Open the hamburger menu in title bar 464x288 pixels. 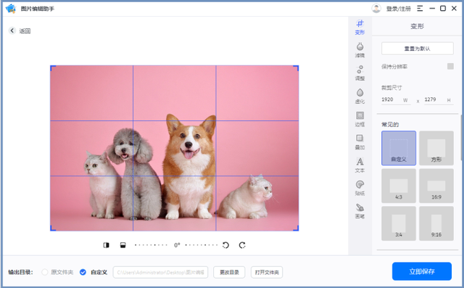coord(420,9)
